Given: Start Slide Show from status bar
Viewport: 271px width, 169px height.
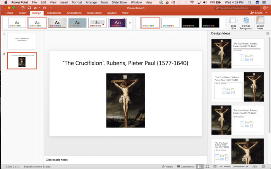Looking at the screenshot, I should pyautogui.click(x=215, y=167).
